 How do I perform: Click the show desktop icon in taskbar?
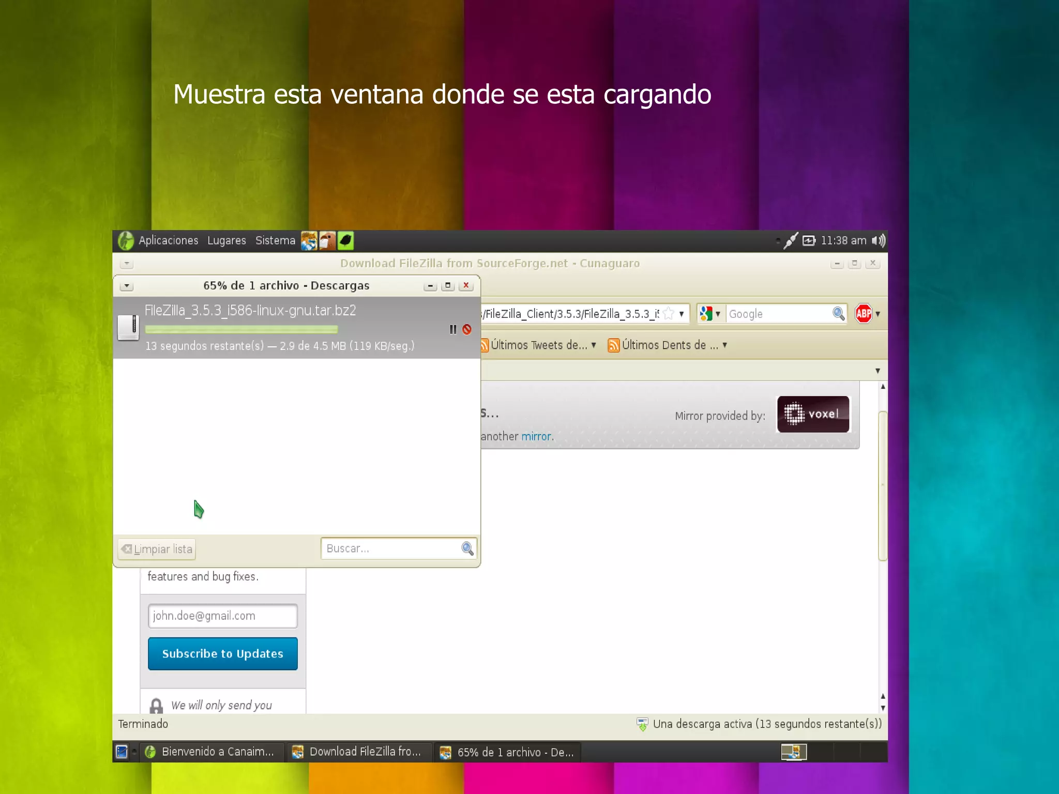tap(122, 752)
